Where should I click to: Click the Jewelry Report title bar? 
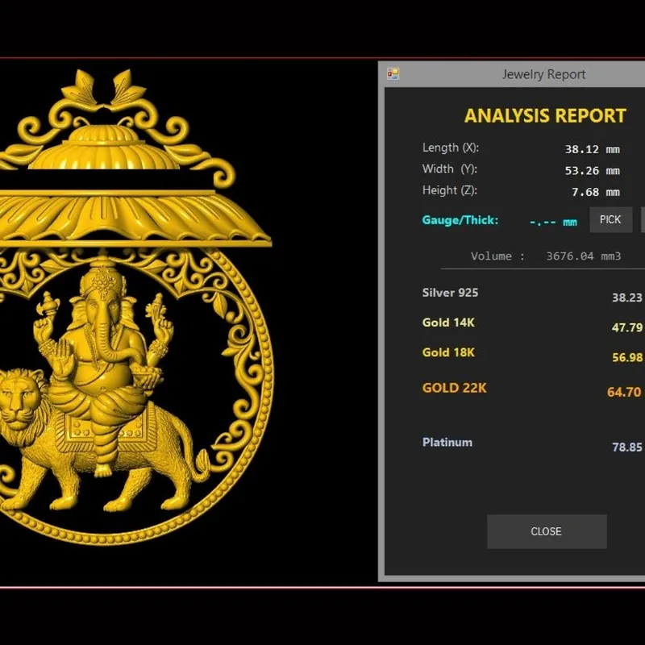(512, 74)
